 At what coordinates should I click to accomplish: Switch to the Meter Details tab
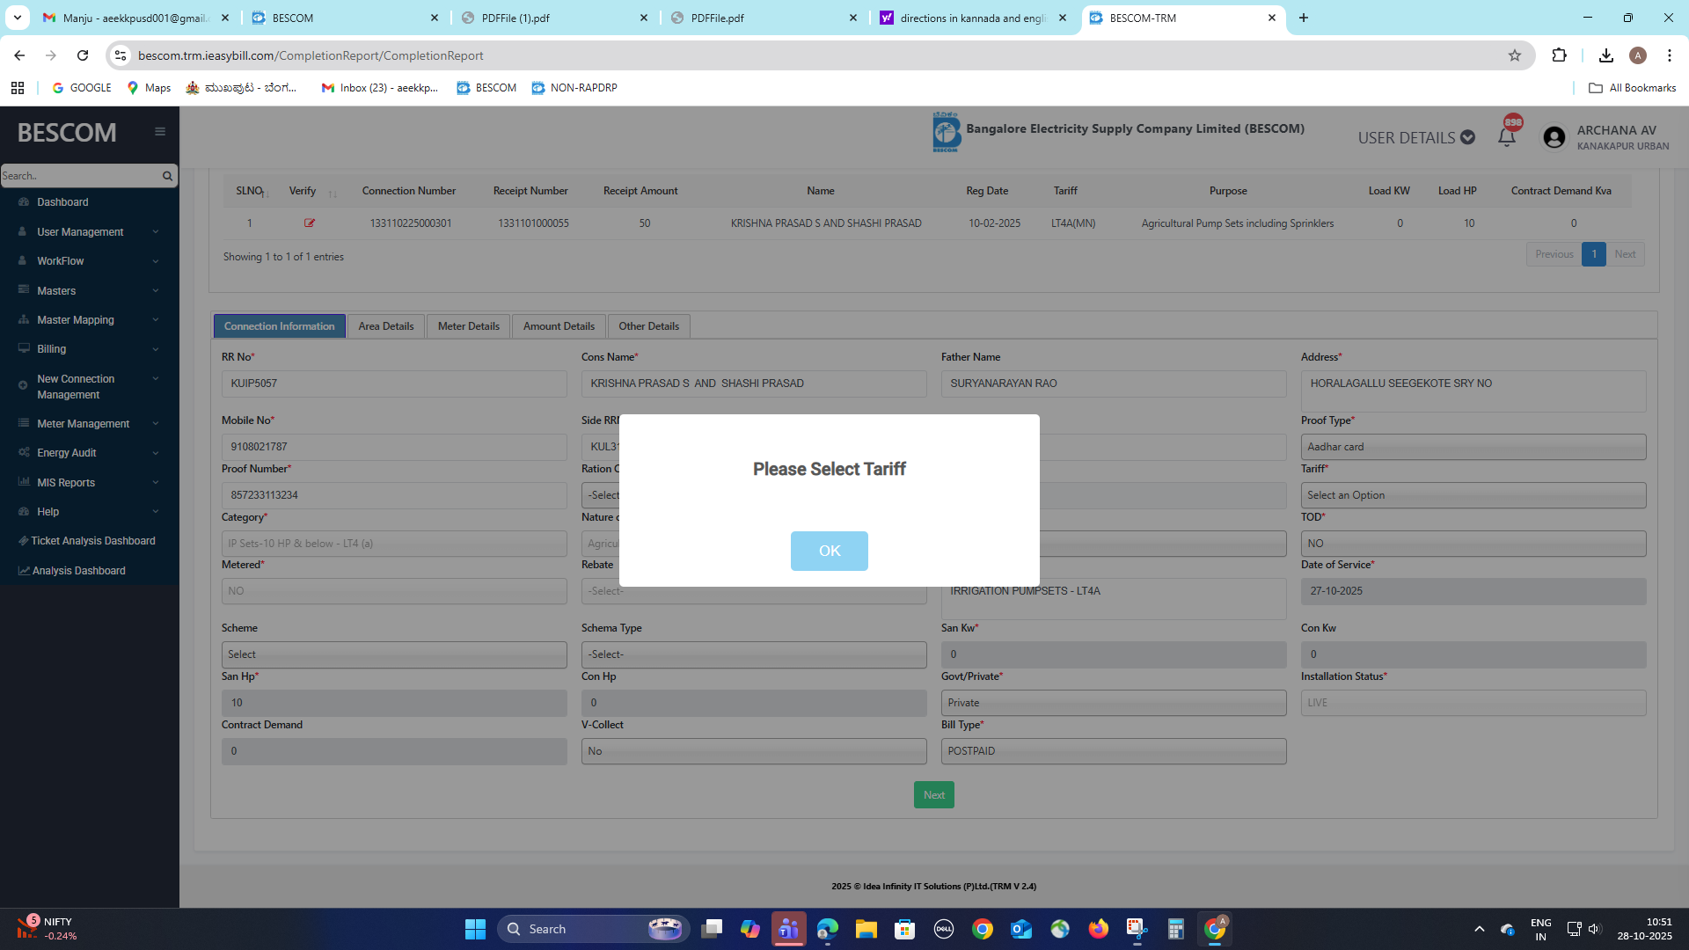click(468, 326)
